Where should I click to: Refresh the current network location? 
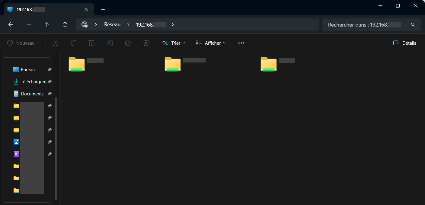pyautogui.click(x=65, y=25)
